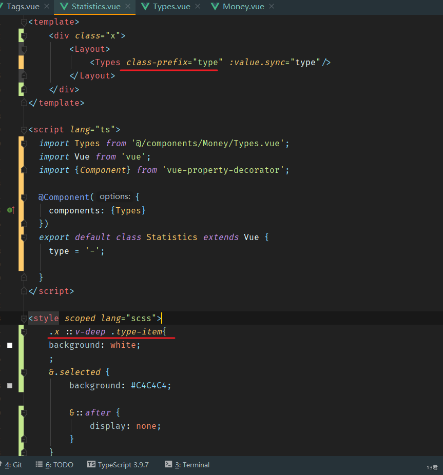Open the Terminal tool window
443x475 pixels.
[x=187, y=465]
